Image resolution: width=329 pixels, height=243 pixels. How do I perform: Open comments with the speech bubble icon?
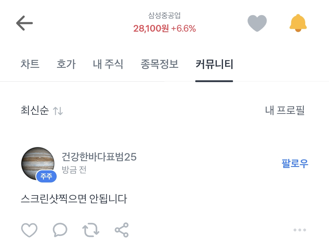point(60,230)
